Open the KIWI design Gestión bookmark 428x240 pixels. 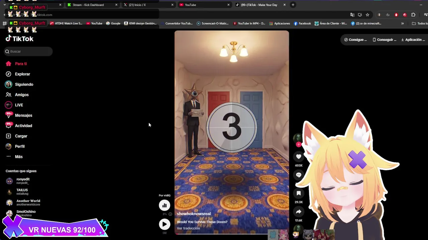(x=140, y=23)
